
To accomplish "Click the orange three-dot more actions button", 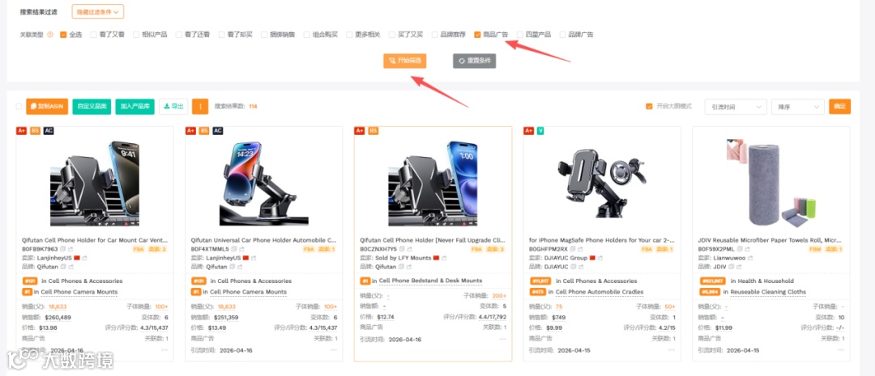I will point(200,107).
